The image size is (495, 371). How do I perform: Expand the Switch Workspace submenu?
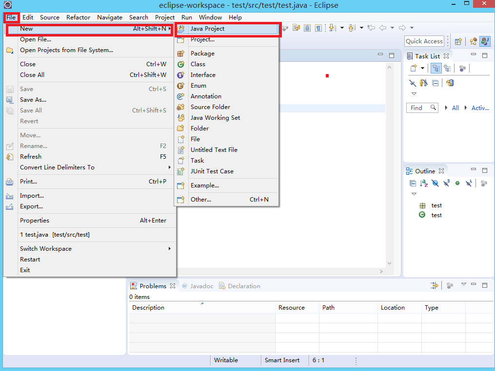[90, 249]
